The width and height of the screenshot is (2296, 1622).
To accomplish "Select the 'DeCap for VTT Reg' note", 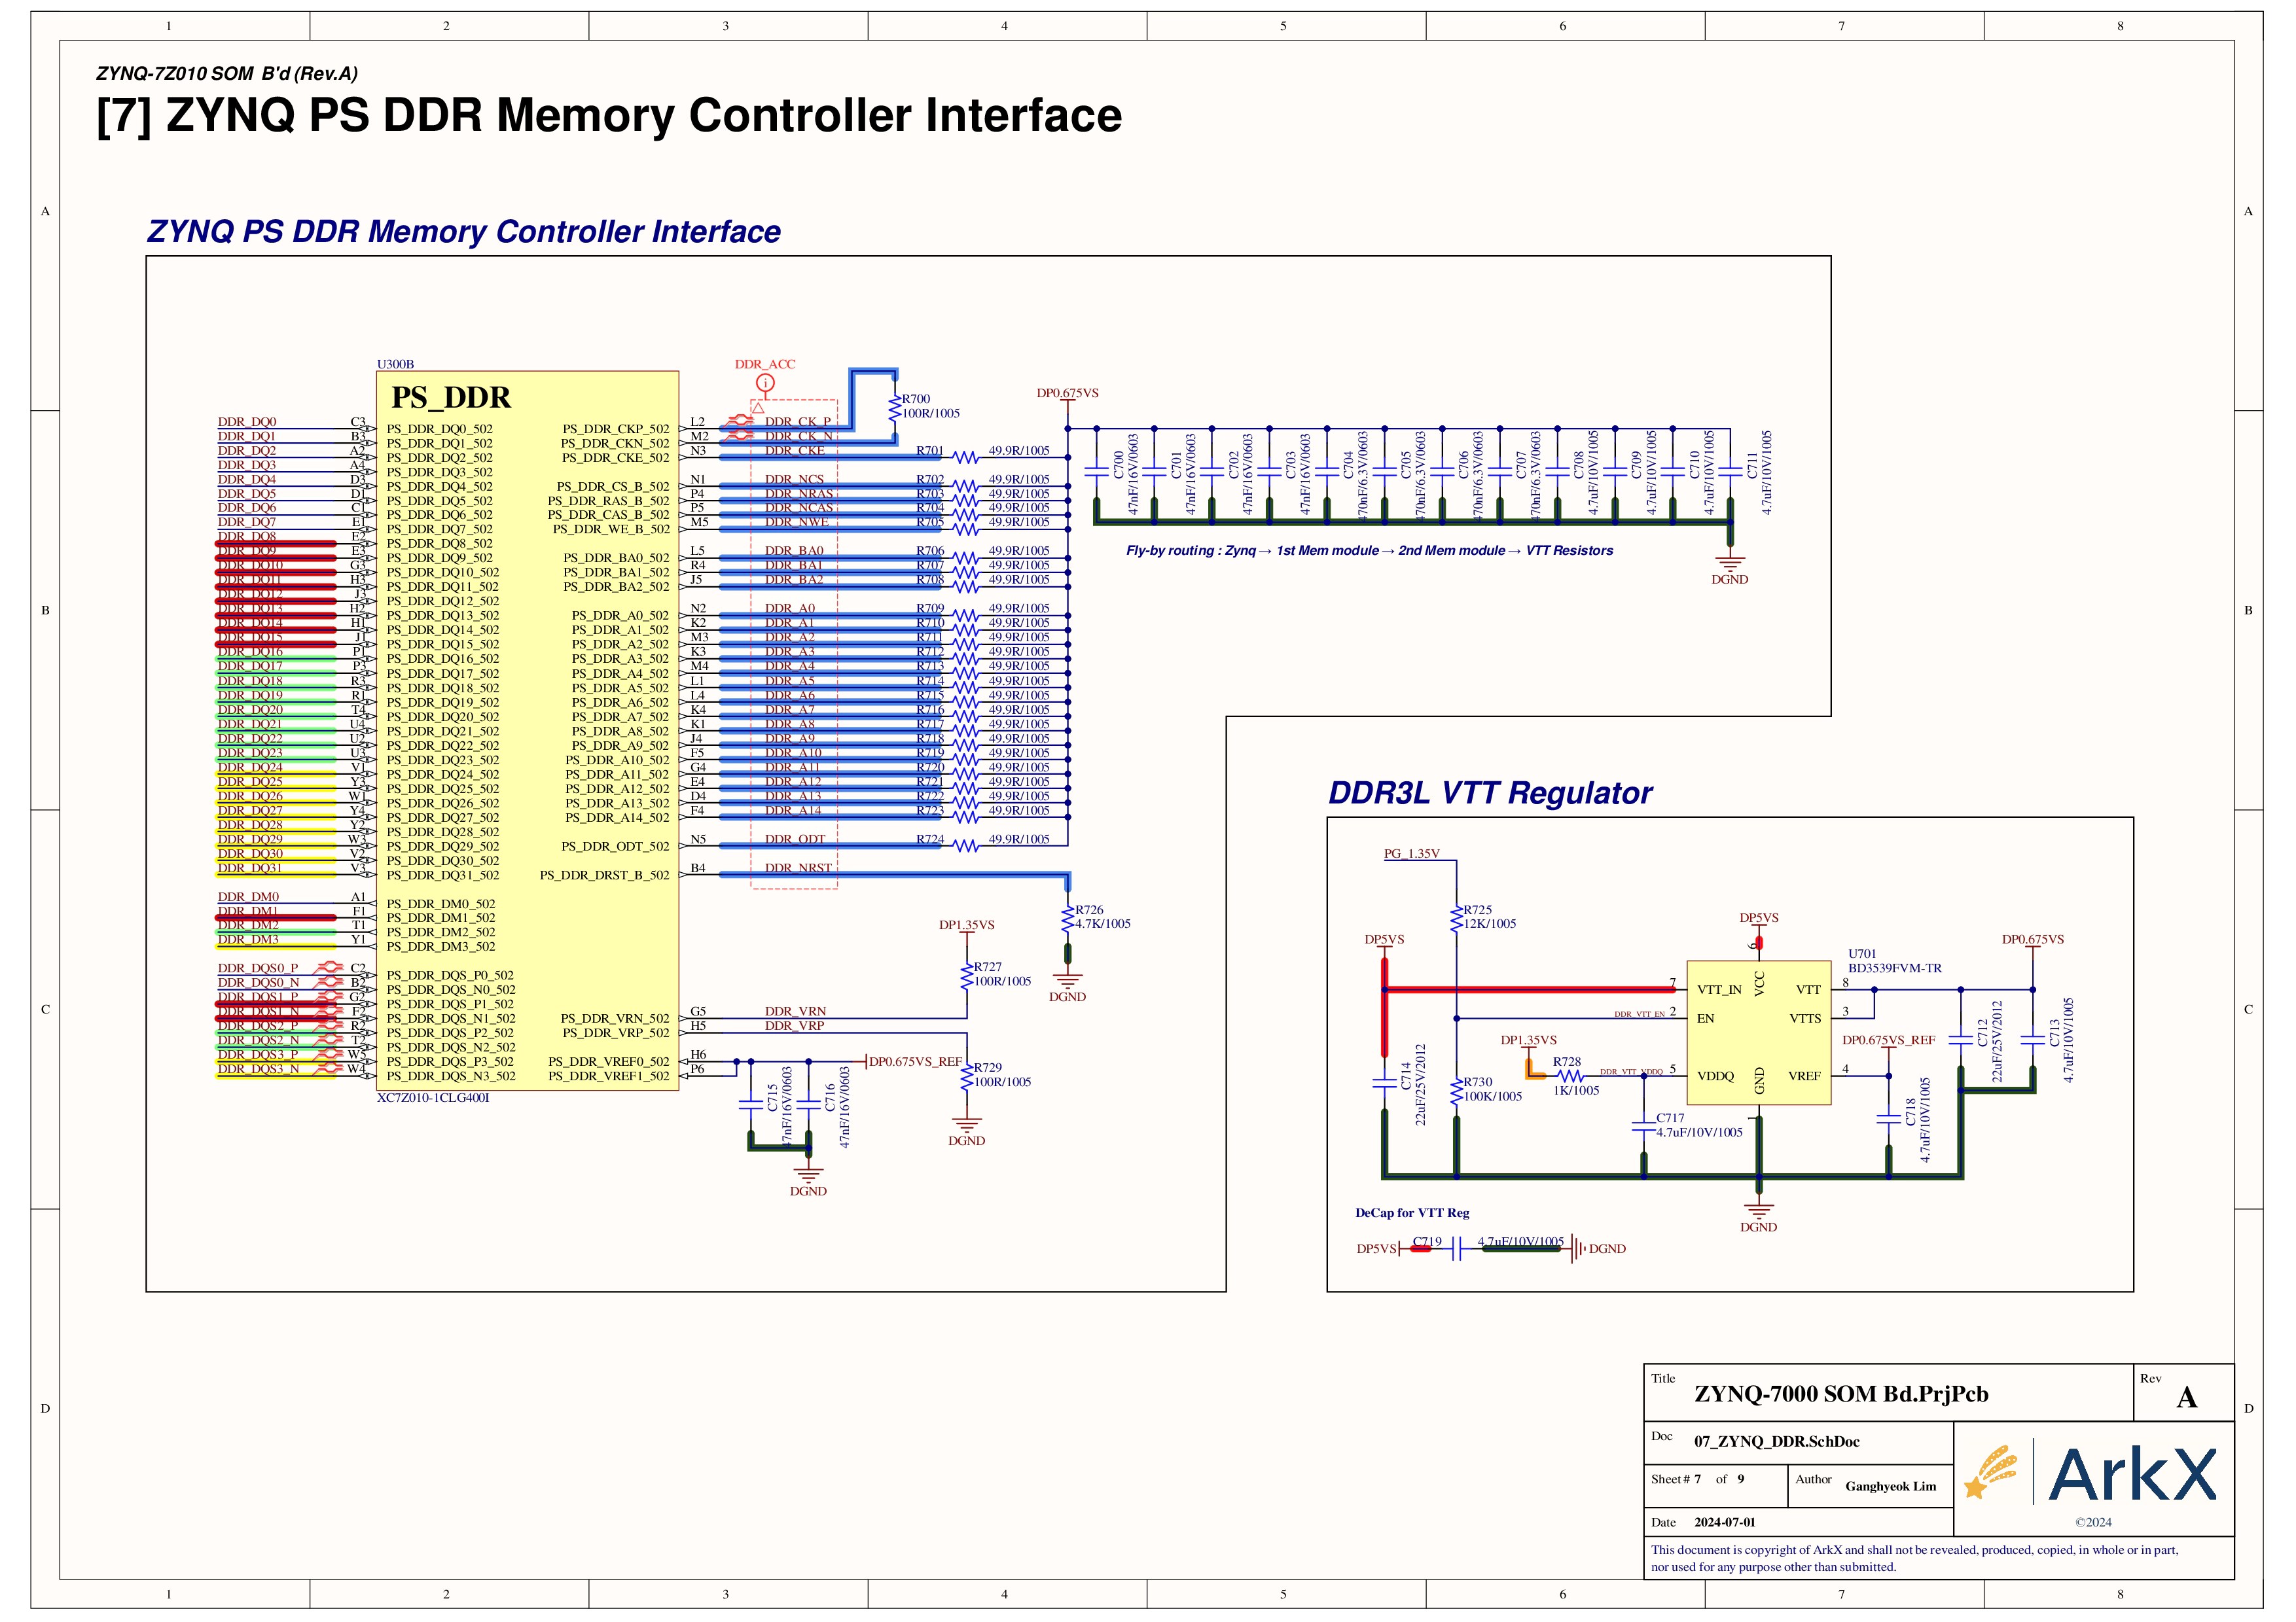I will point(1412,1213).
